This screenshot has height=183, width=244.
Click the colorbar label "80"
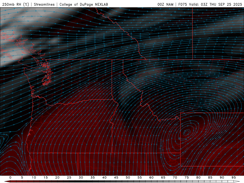[198, 178]
